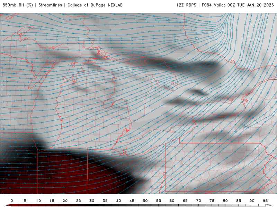Screen dimensions: 277x207
Task: Click the '25' value on color scale
Action: click(x=79, y=201)
